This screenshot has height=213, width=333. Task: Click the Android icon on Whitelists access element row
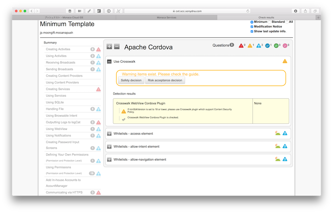[278, 133]
